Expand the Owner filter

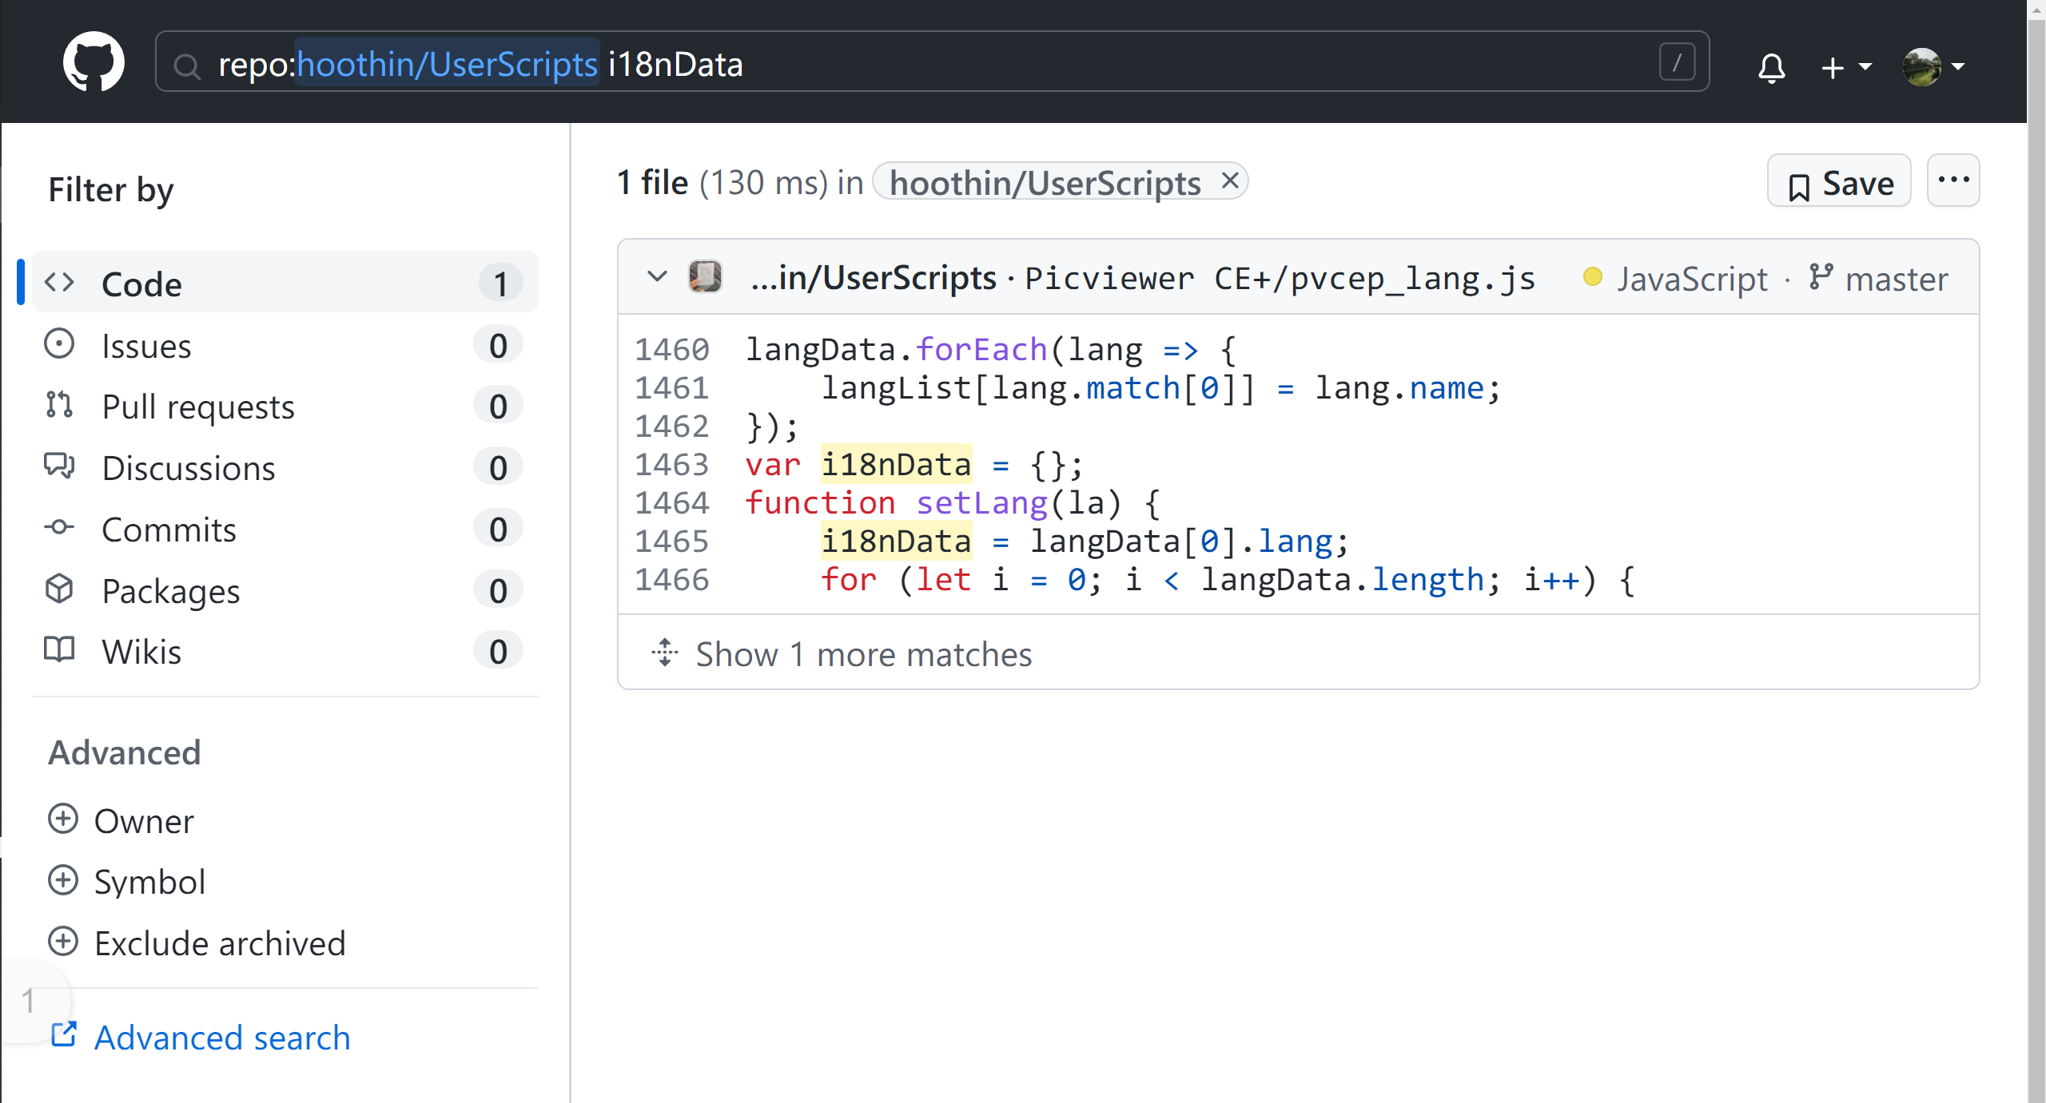pyautogui.click(x=63, y=819)
